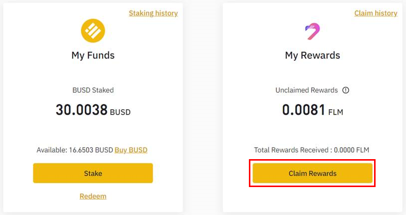This screenshot has width=406, height=215.
Task: Click the My Funds heading
Action: coord(93,55)
